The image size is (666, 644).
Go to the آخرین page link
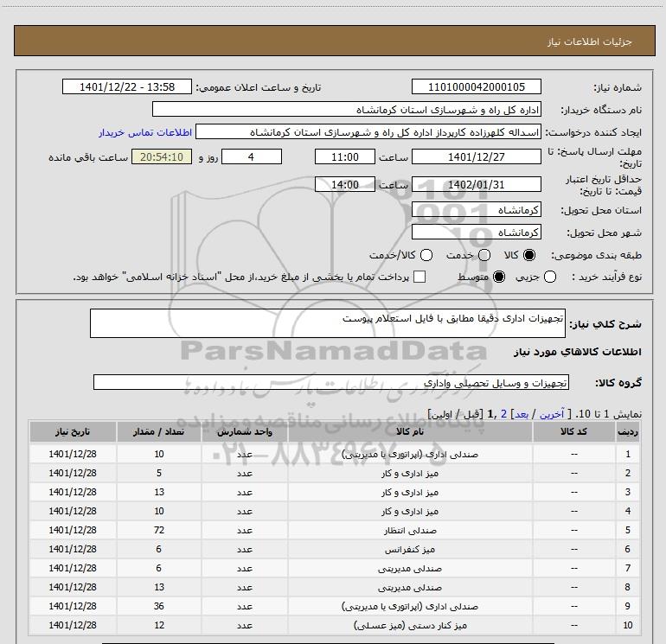551,414
